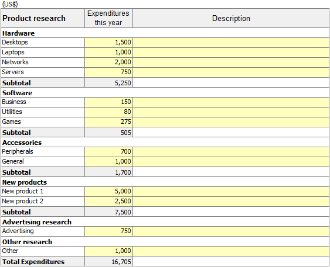Viewport: 330px width, 267px height.
Task: Select the Utilities expenditure cell showing 80
Action: [108, 112]
